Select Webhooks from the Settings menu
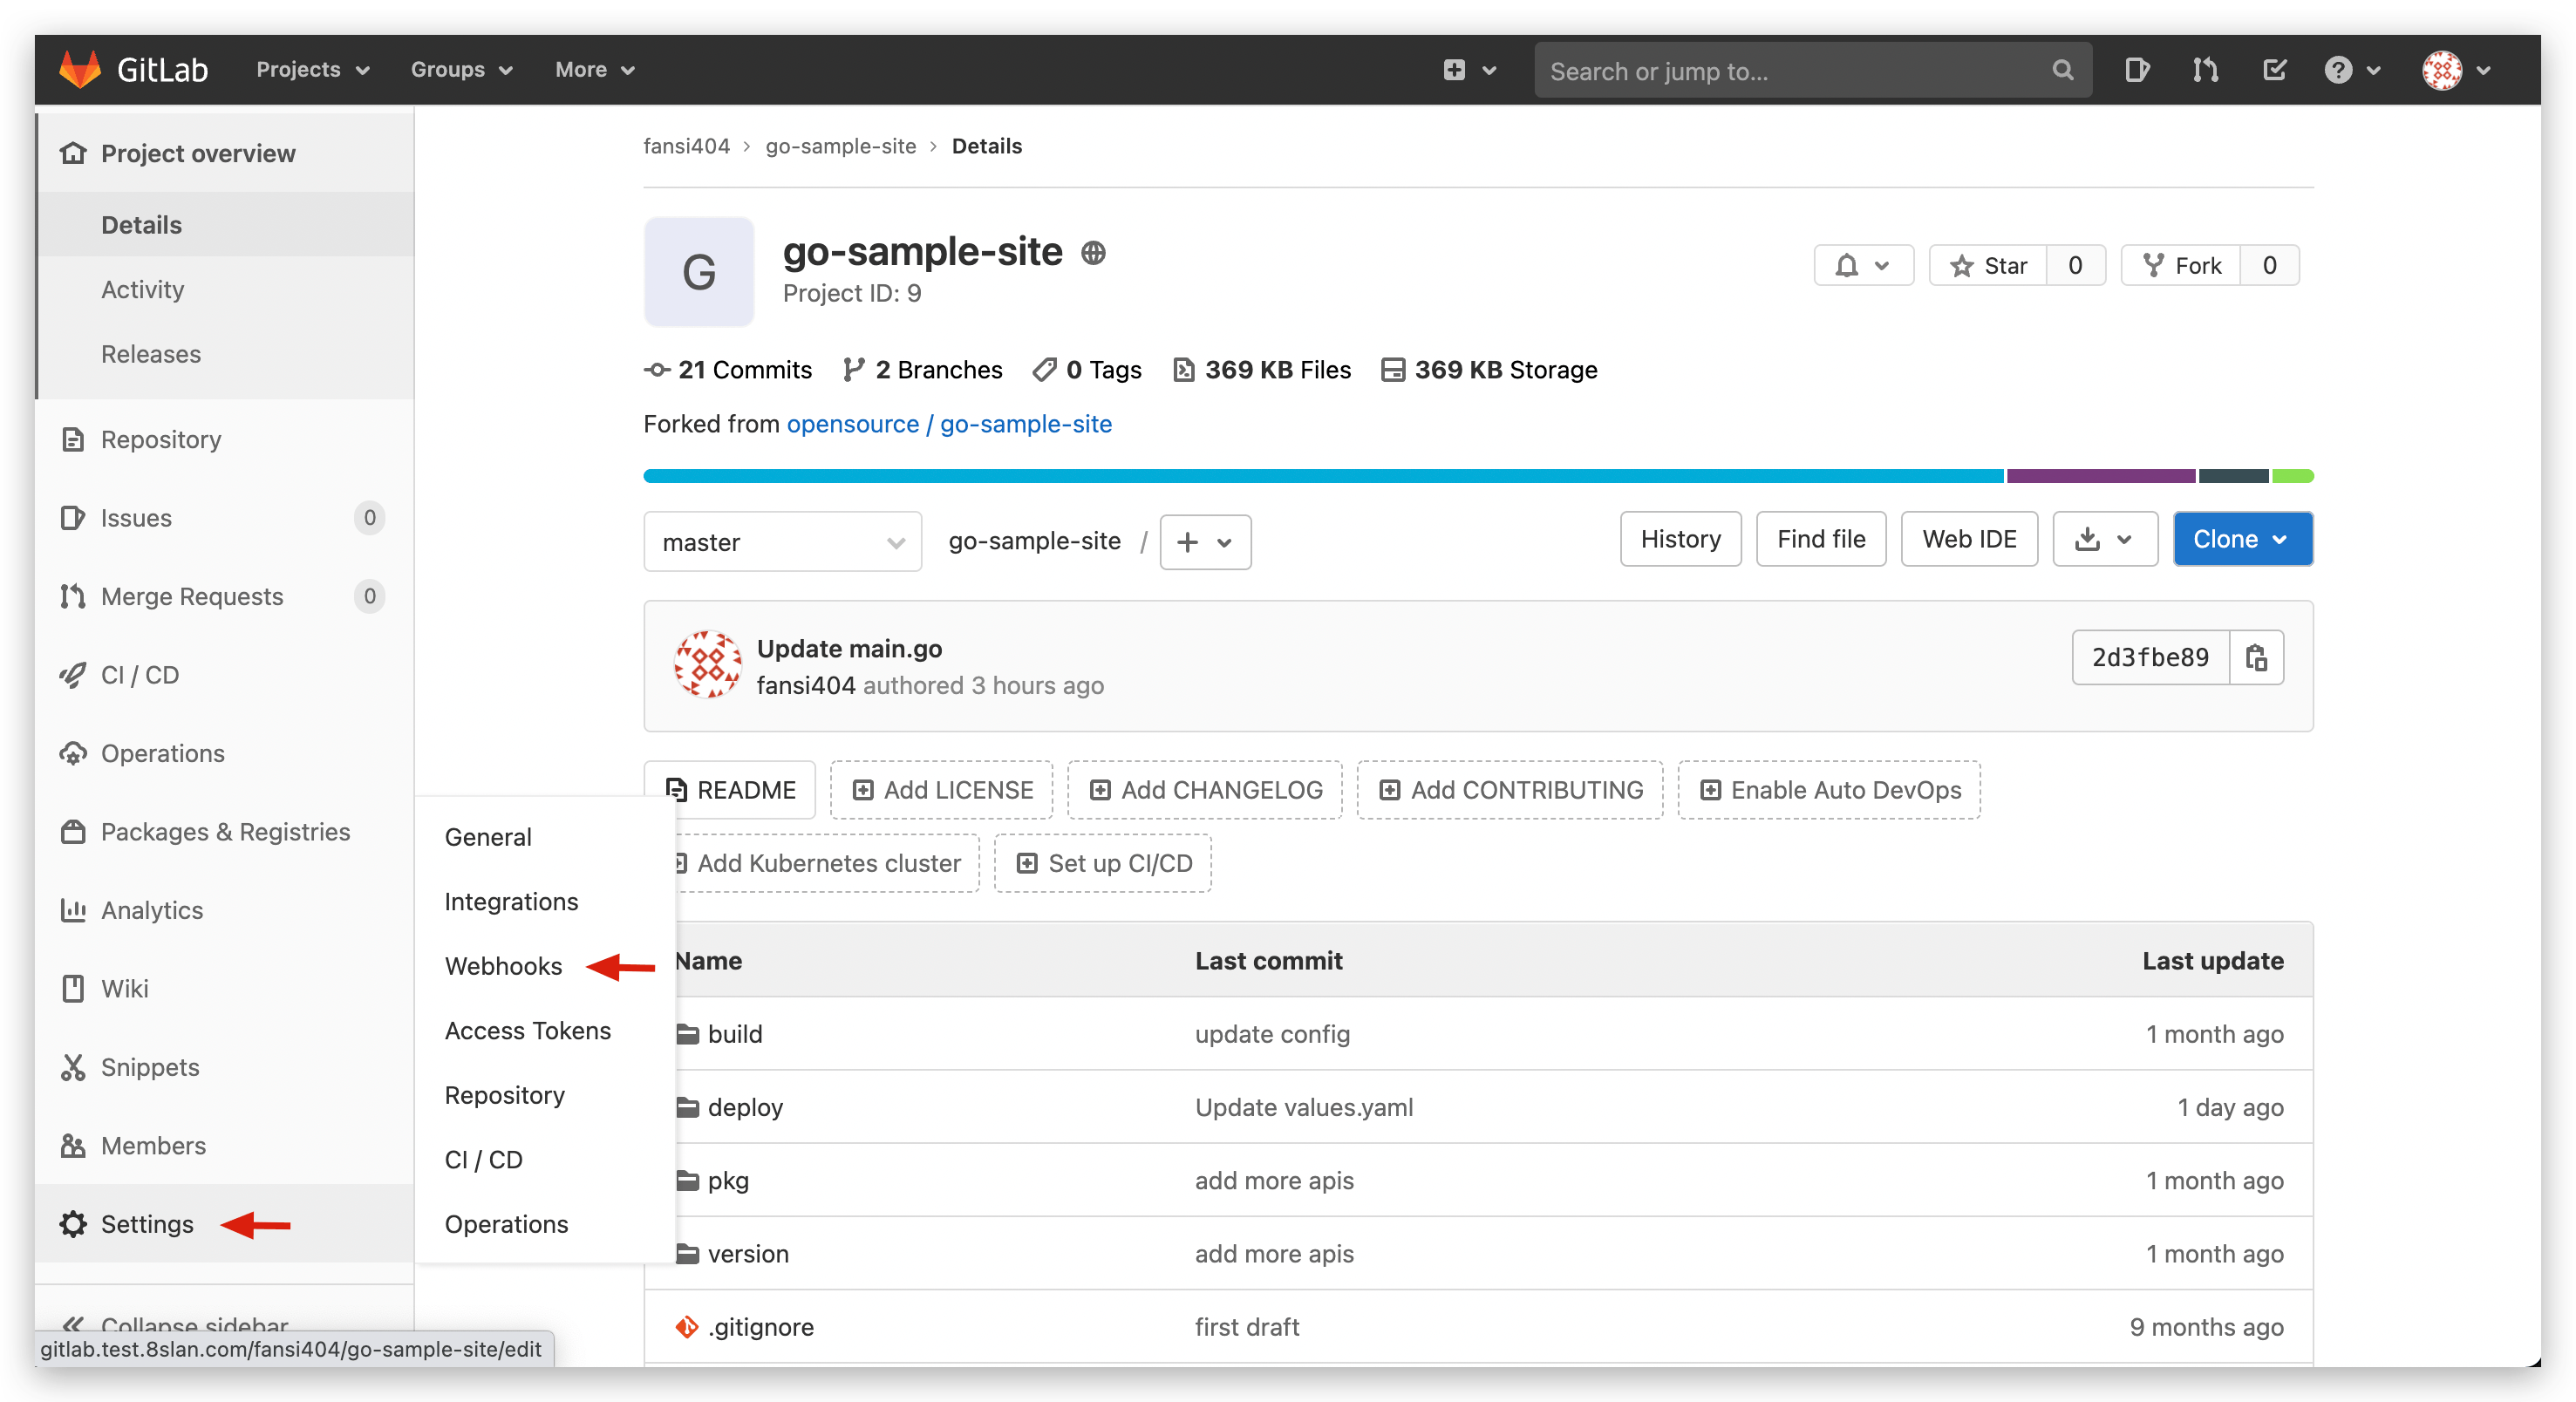The image size is (2576, 1402). [x=504, y=965]
